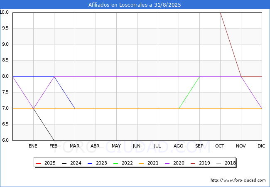Click the NOV month axis label

point(241,146)
